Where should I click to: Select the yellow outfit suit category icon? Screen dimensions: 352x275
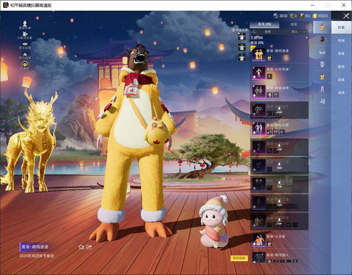click(322, 27)
